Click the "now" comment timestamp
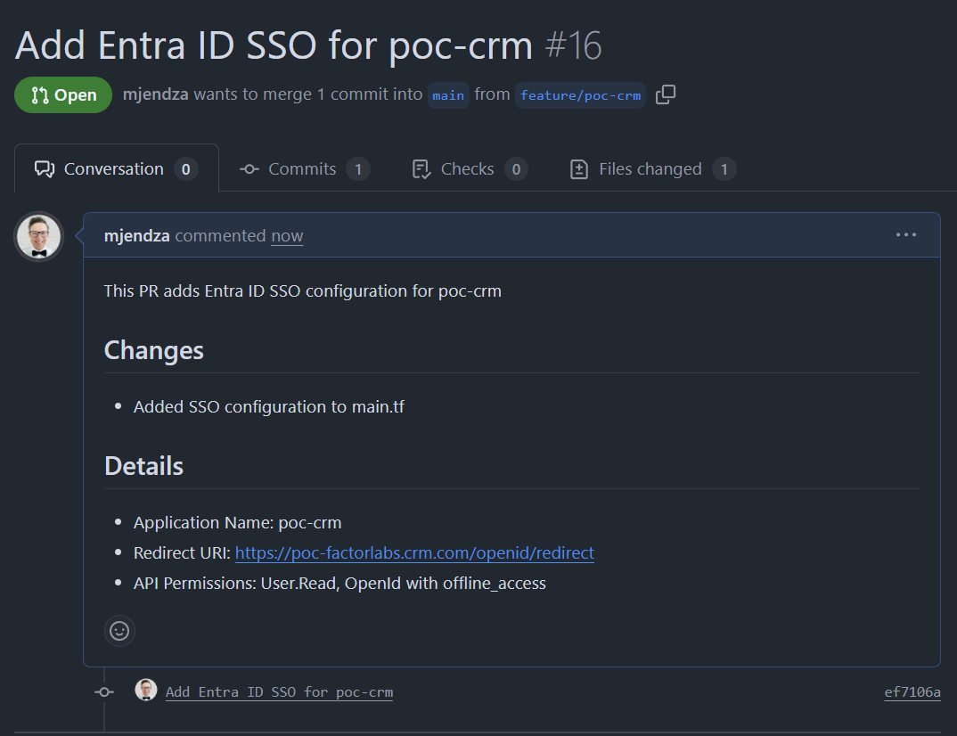 tap(287, 236)
